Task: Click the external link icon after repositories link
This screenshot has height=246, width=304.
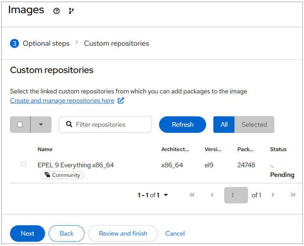Action: click(x=121, y=101)
